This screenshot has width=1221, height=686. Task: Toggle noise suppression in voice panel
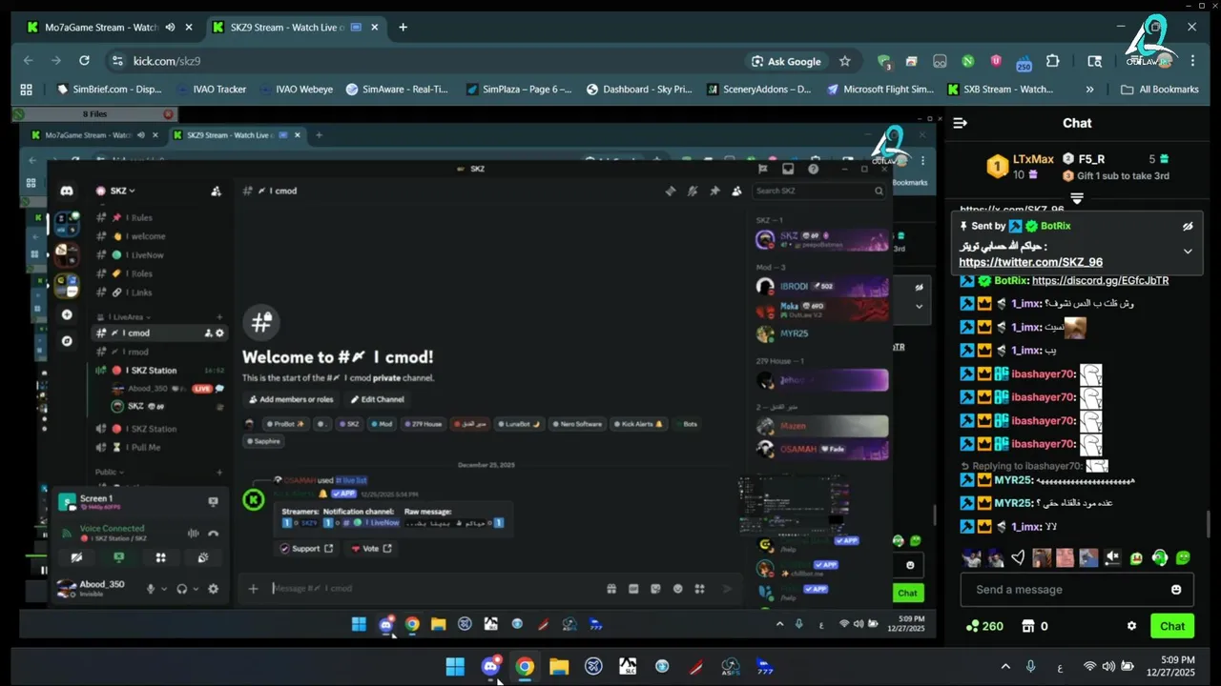click(x=194, y=533)
